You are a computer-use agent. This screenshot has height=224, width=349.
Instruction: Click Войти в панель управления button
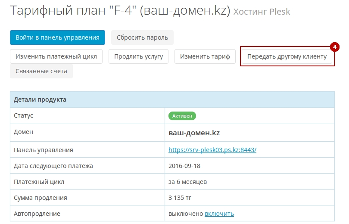click(57, 37)
